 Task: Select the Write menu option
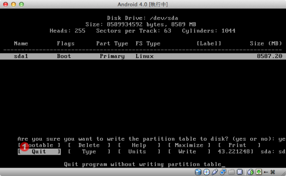click(189, 151)
